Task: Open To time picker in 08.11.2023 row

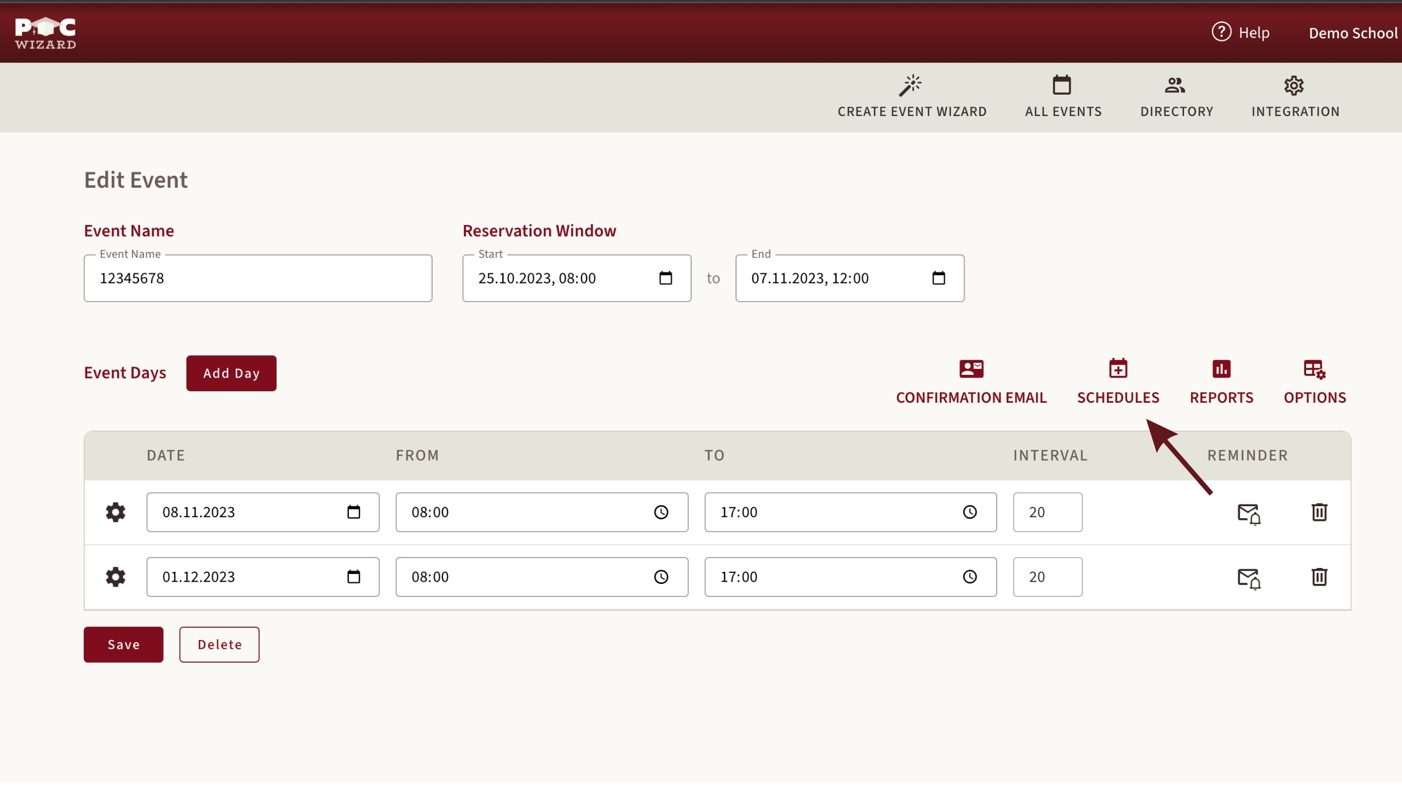Action: (970, 512)
